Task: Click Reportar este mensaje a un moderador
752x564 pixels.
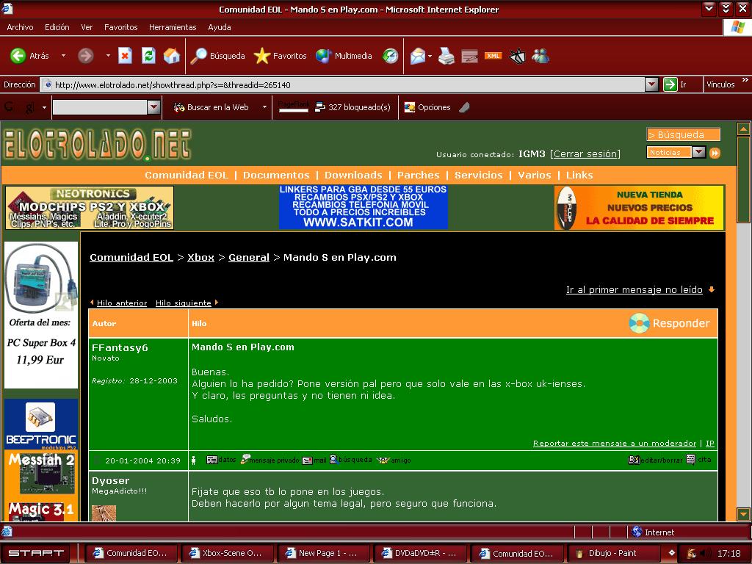Action: point(615,444)
